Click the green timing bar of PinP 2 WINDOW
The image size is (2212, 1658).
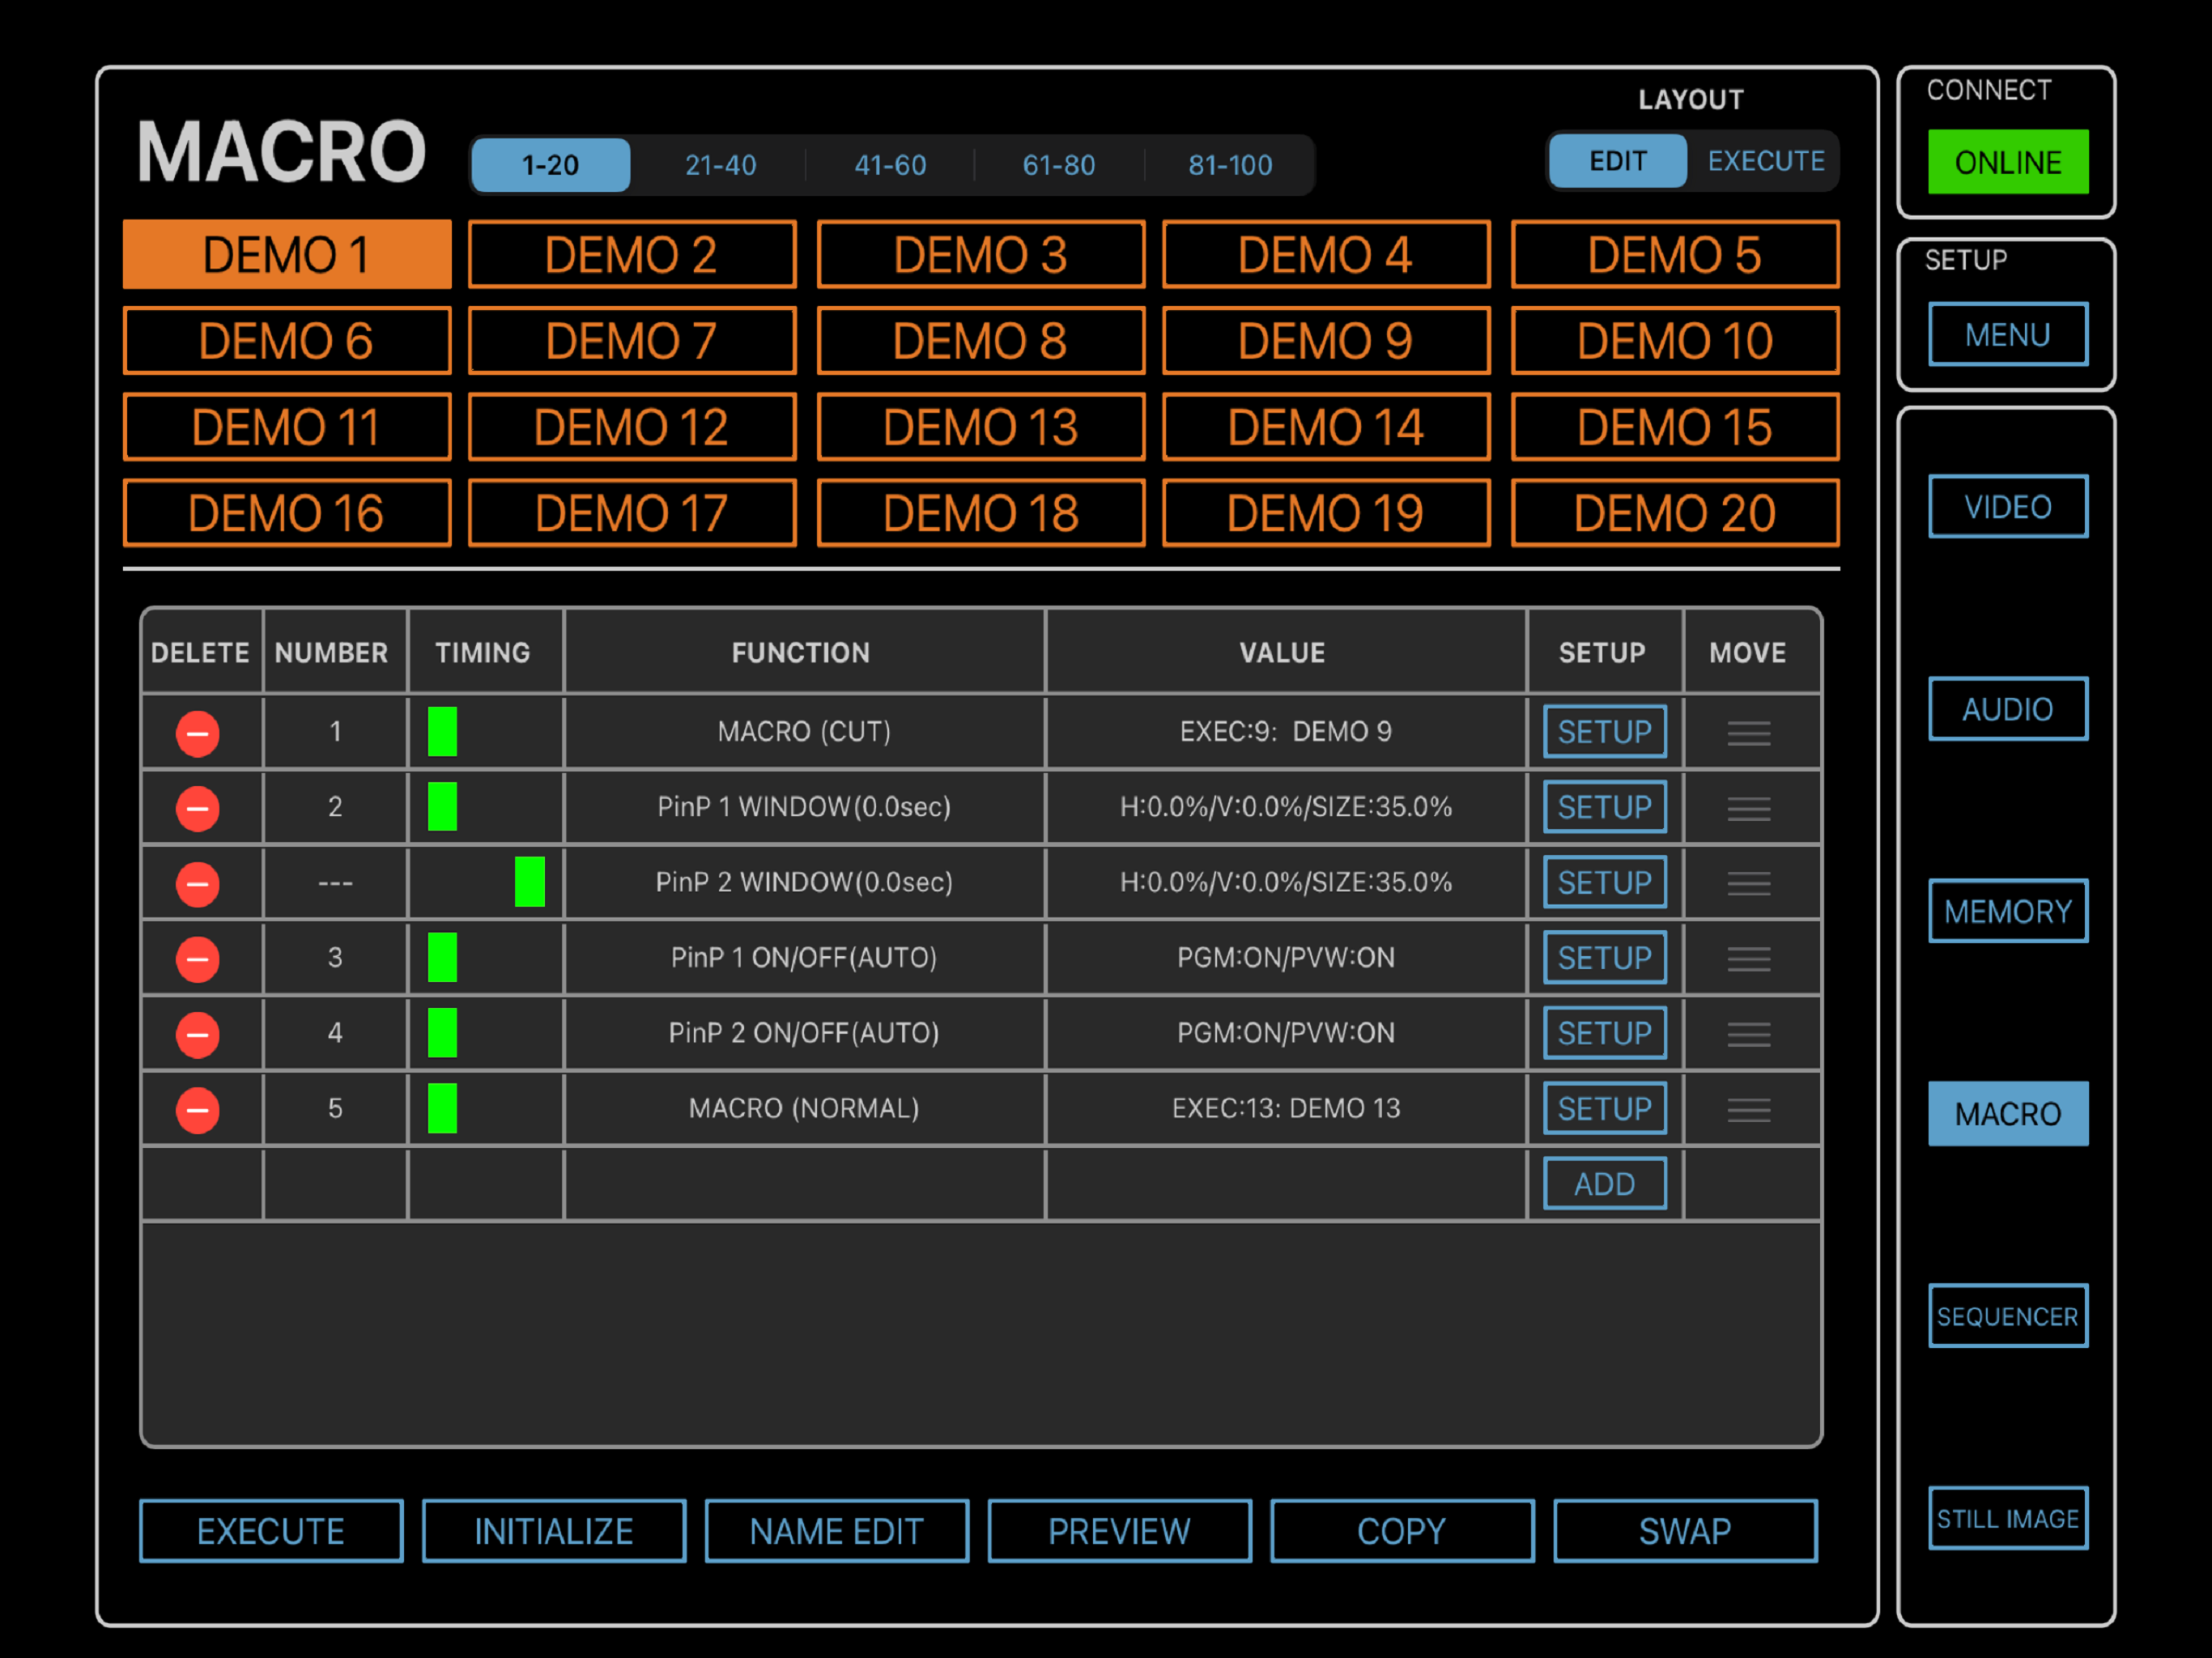[x=529, y=882]
